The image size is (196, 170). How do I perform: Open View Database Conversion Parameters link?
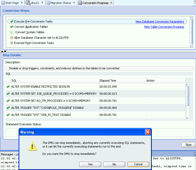159,21
